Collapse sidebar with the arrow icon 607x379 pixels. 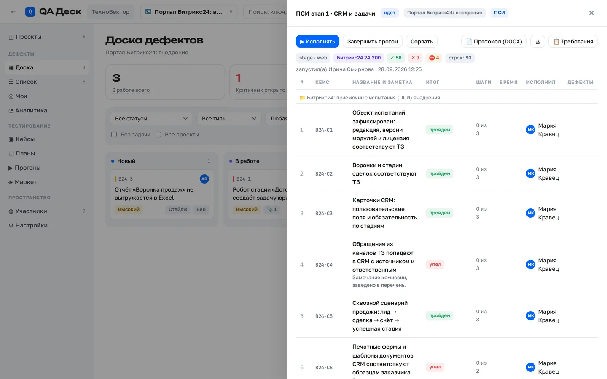pos(13,12)
